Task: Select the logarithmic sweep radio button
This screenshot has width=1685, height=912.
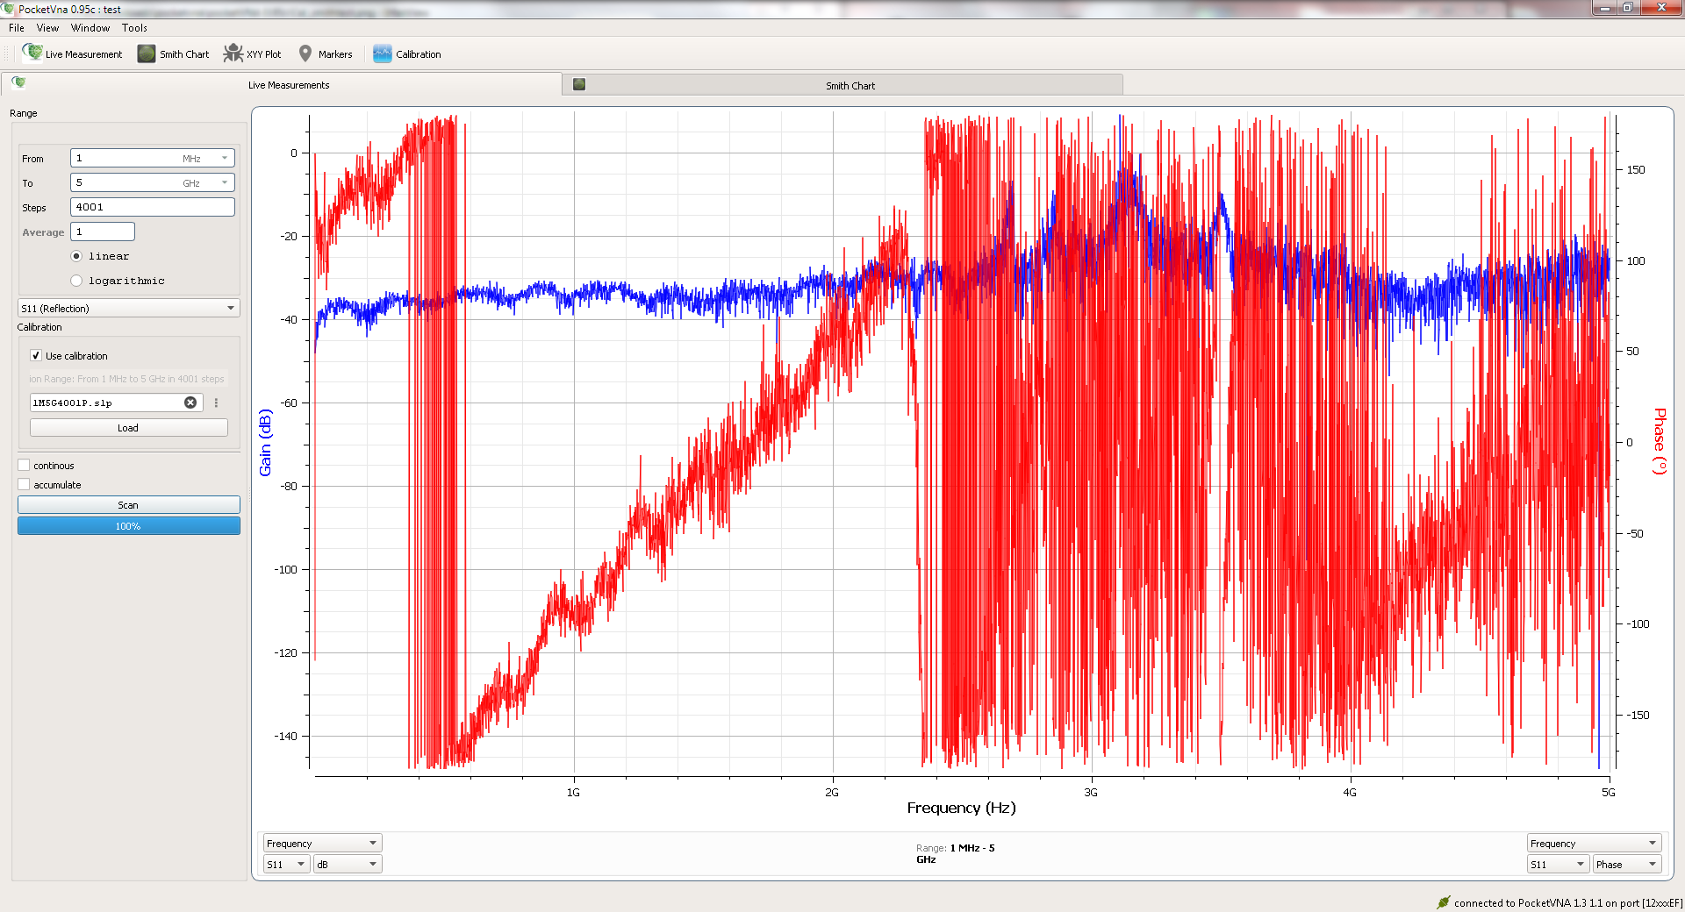Action: (76, 281)
